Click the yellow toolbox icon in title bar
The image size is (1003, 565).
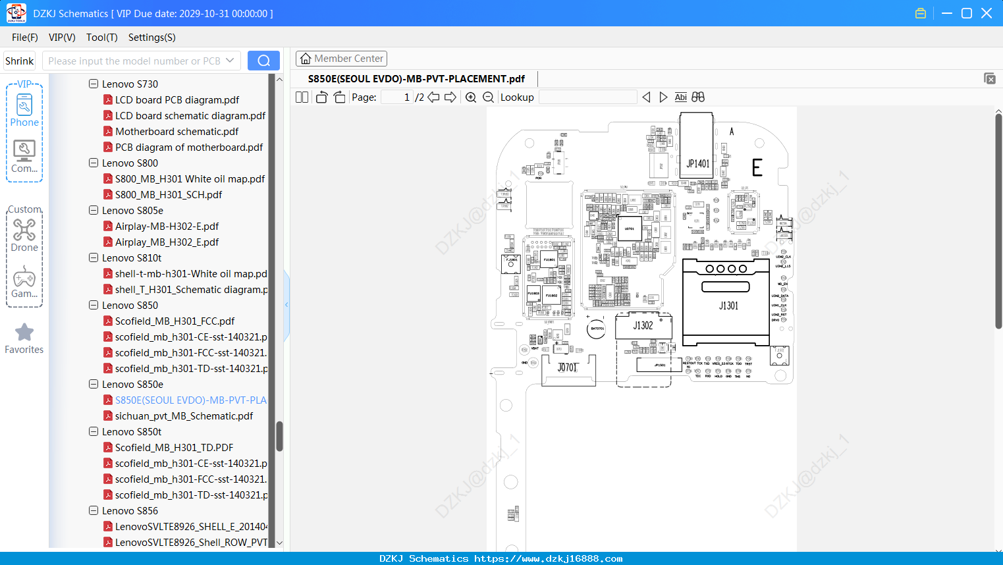pyautogui.click(x=921, y=13)
